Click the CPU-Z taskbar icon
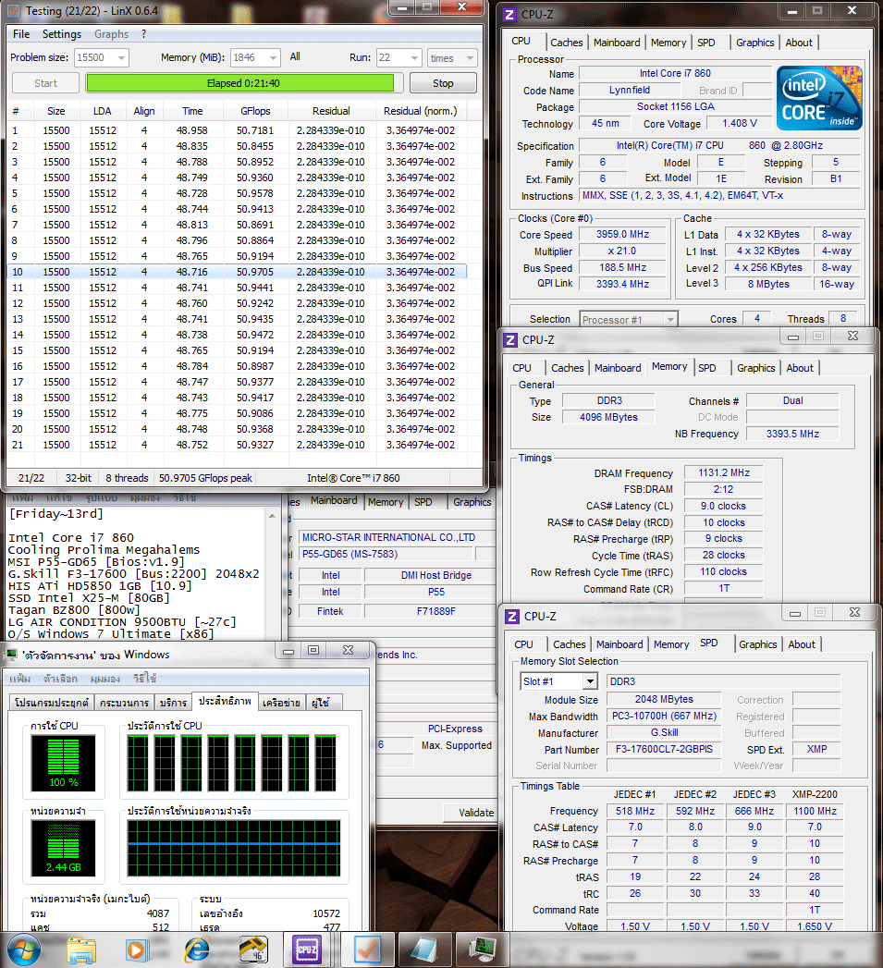 308,950
